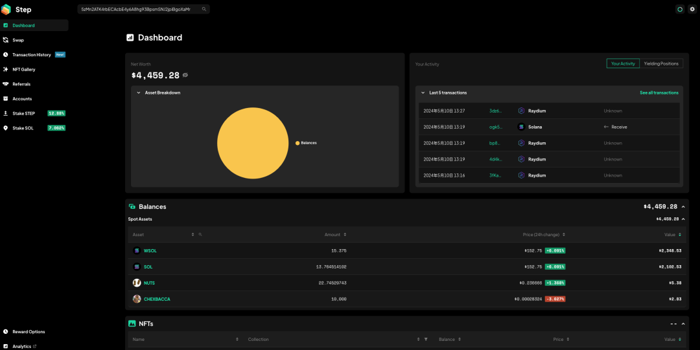This screenshot has height=350, width=700.
Task: Collapse the Last 5 transactions list
Action: (423, 93)
